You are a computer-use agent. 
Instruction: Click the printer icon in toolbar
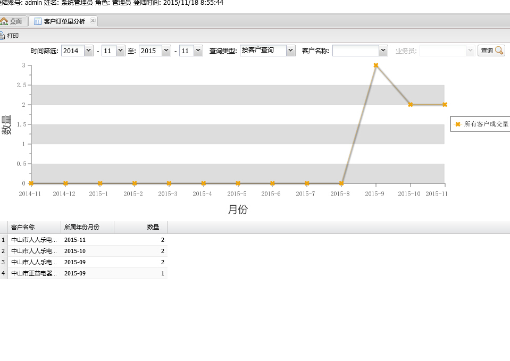[2, 36]
